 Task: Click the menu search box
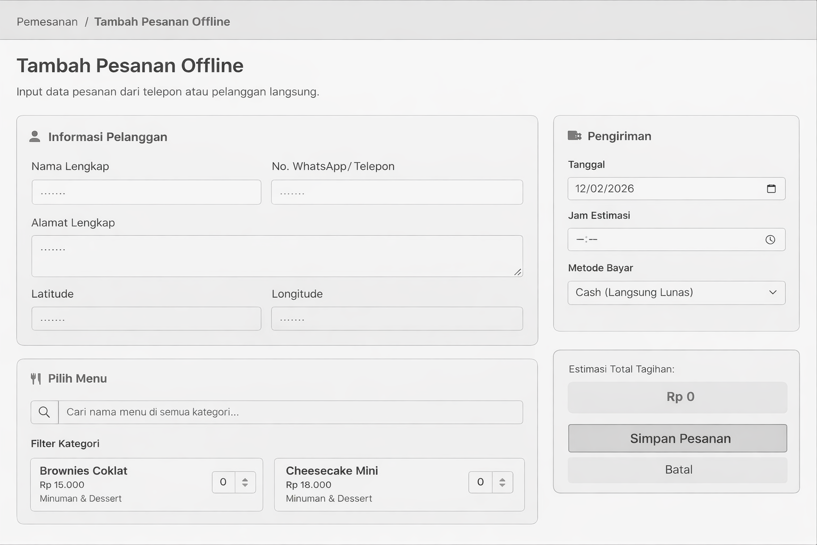(290, 412)
